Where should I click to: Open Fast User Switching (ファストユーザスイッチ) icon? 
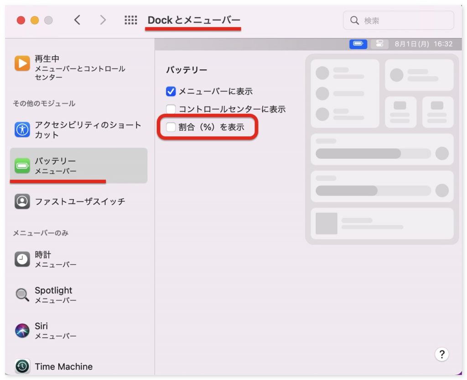click(x=22, y=201)
